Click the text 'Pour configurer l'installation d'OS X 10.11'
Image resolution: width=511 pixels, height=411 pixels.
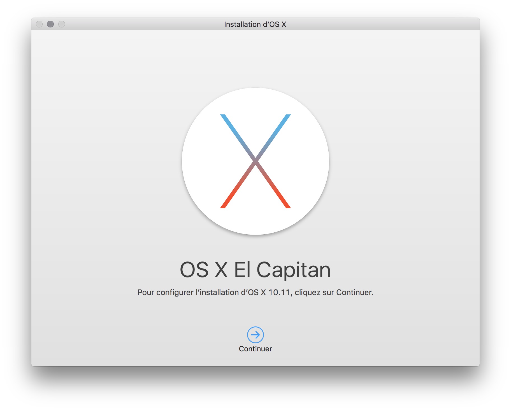tap(214, 292)
